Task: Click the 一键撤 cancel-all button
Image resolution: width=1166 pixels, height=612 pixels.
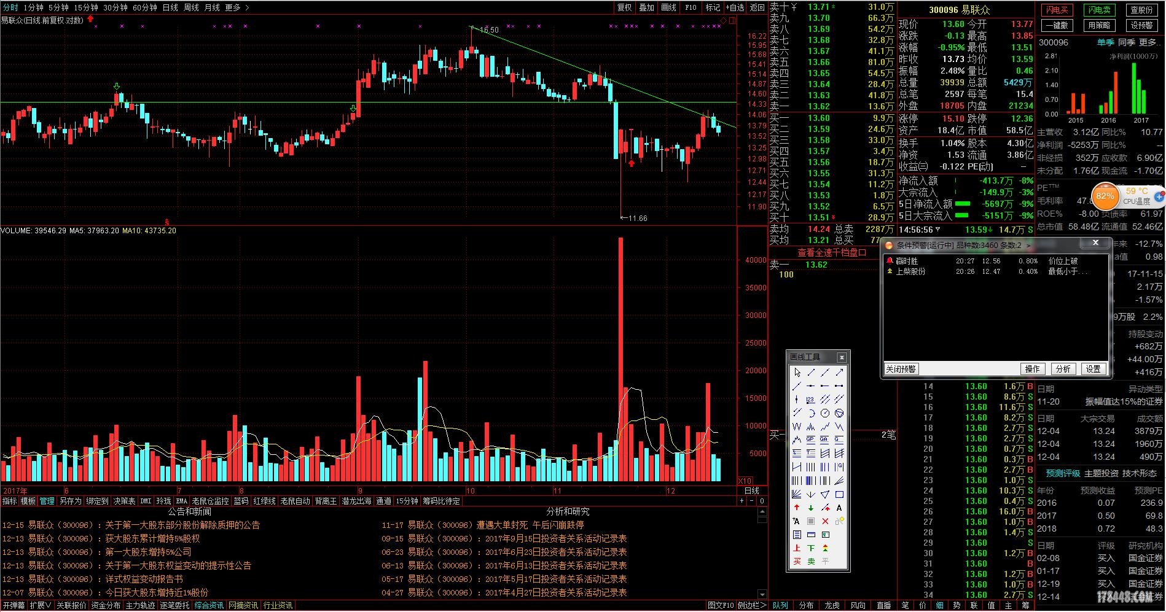Action: coord(1057,25)
